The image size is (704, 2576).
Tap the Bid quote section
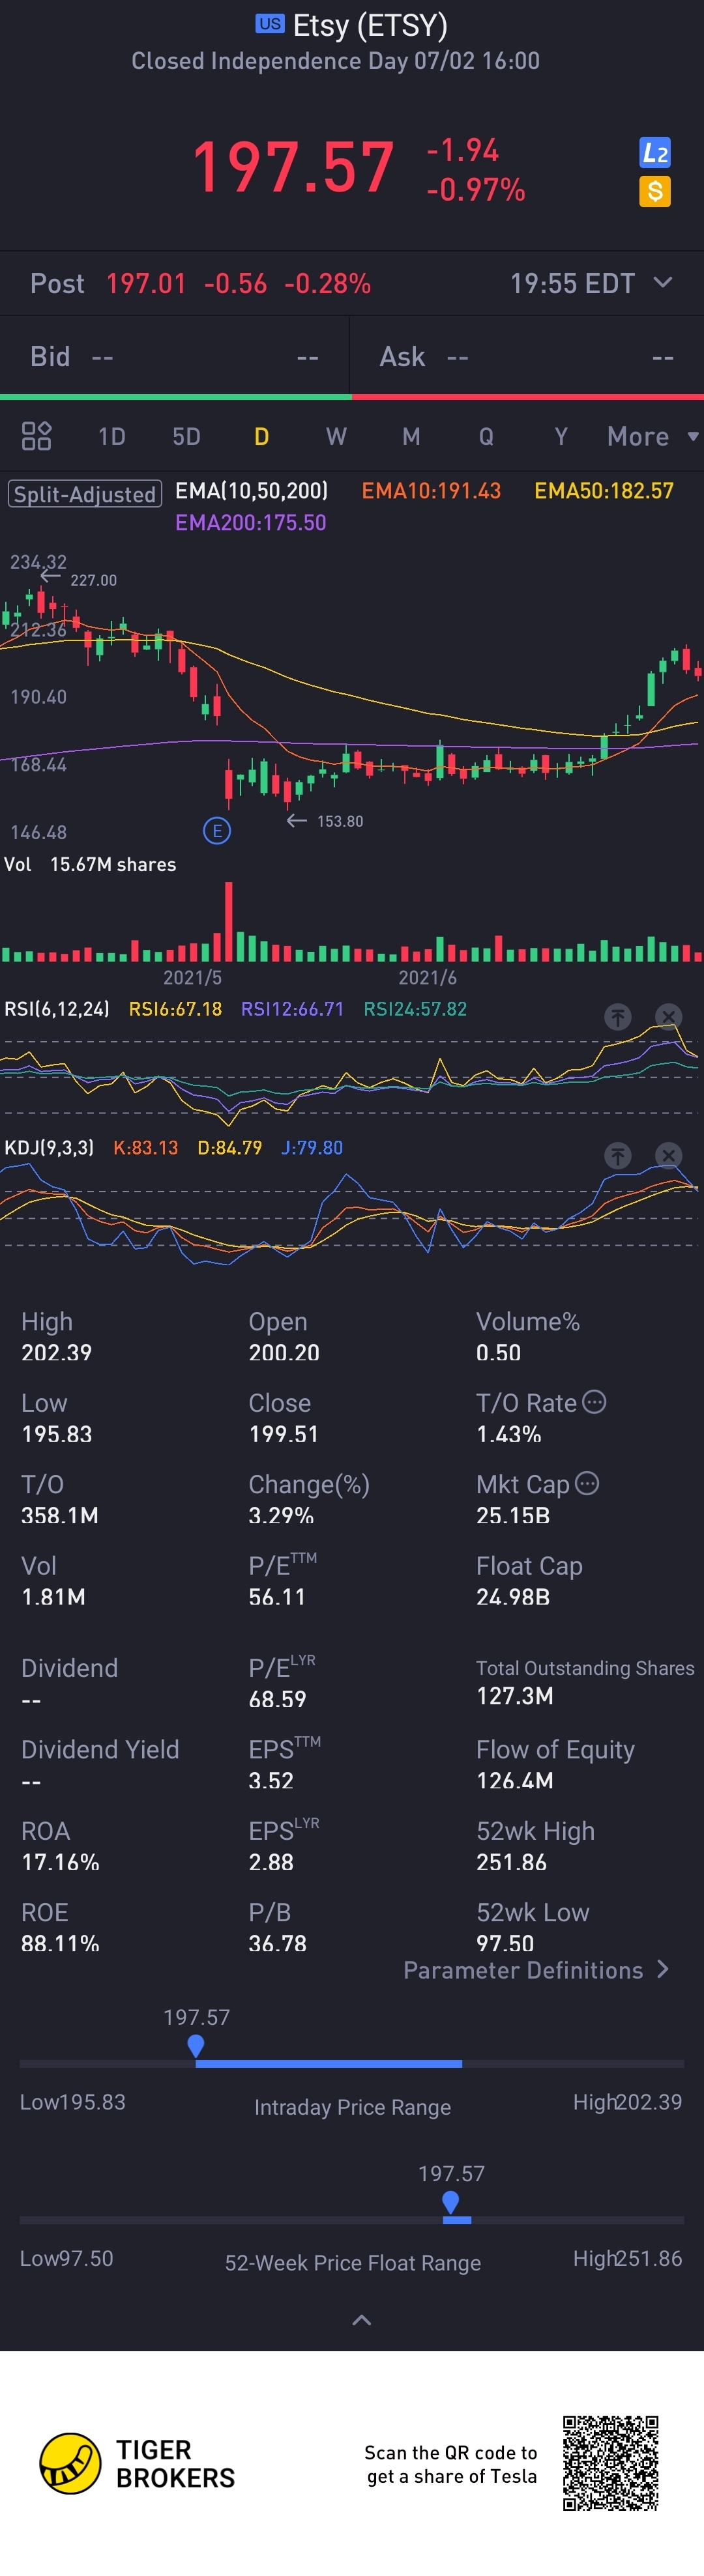pyautogui.click(x=174, y=357)
